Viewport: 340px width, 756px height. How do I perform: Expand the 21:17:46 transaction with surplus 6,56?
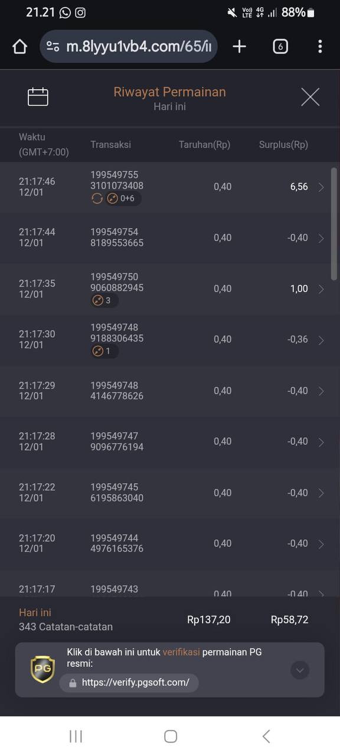[x=170, y=187]
